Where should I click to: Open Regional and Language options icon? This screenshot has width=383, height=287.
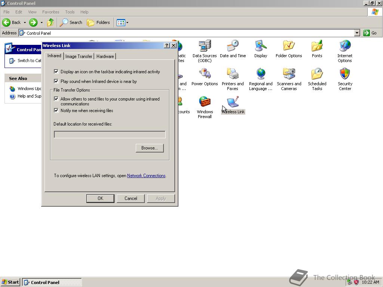[261, 74]
